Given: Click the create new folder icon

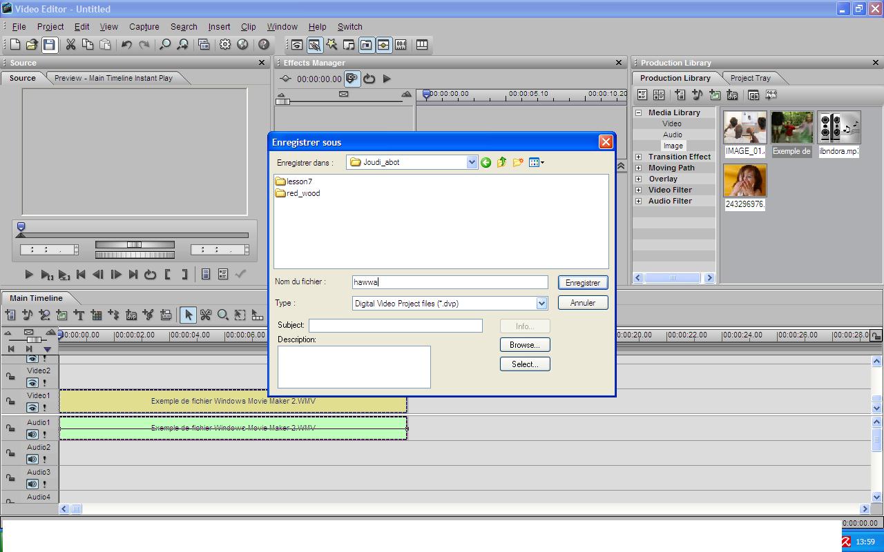Looking at the screenshot, I should tap(517, 163).
